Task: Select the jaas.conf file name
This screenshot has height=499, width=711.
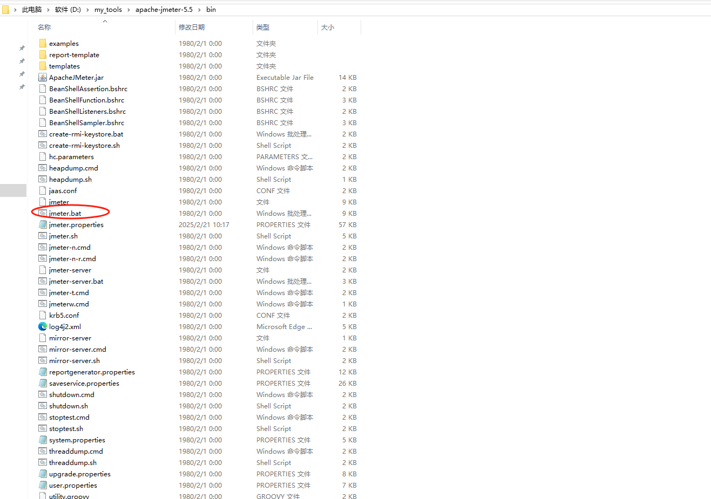Action: (x=63, y=190)
